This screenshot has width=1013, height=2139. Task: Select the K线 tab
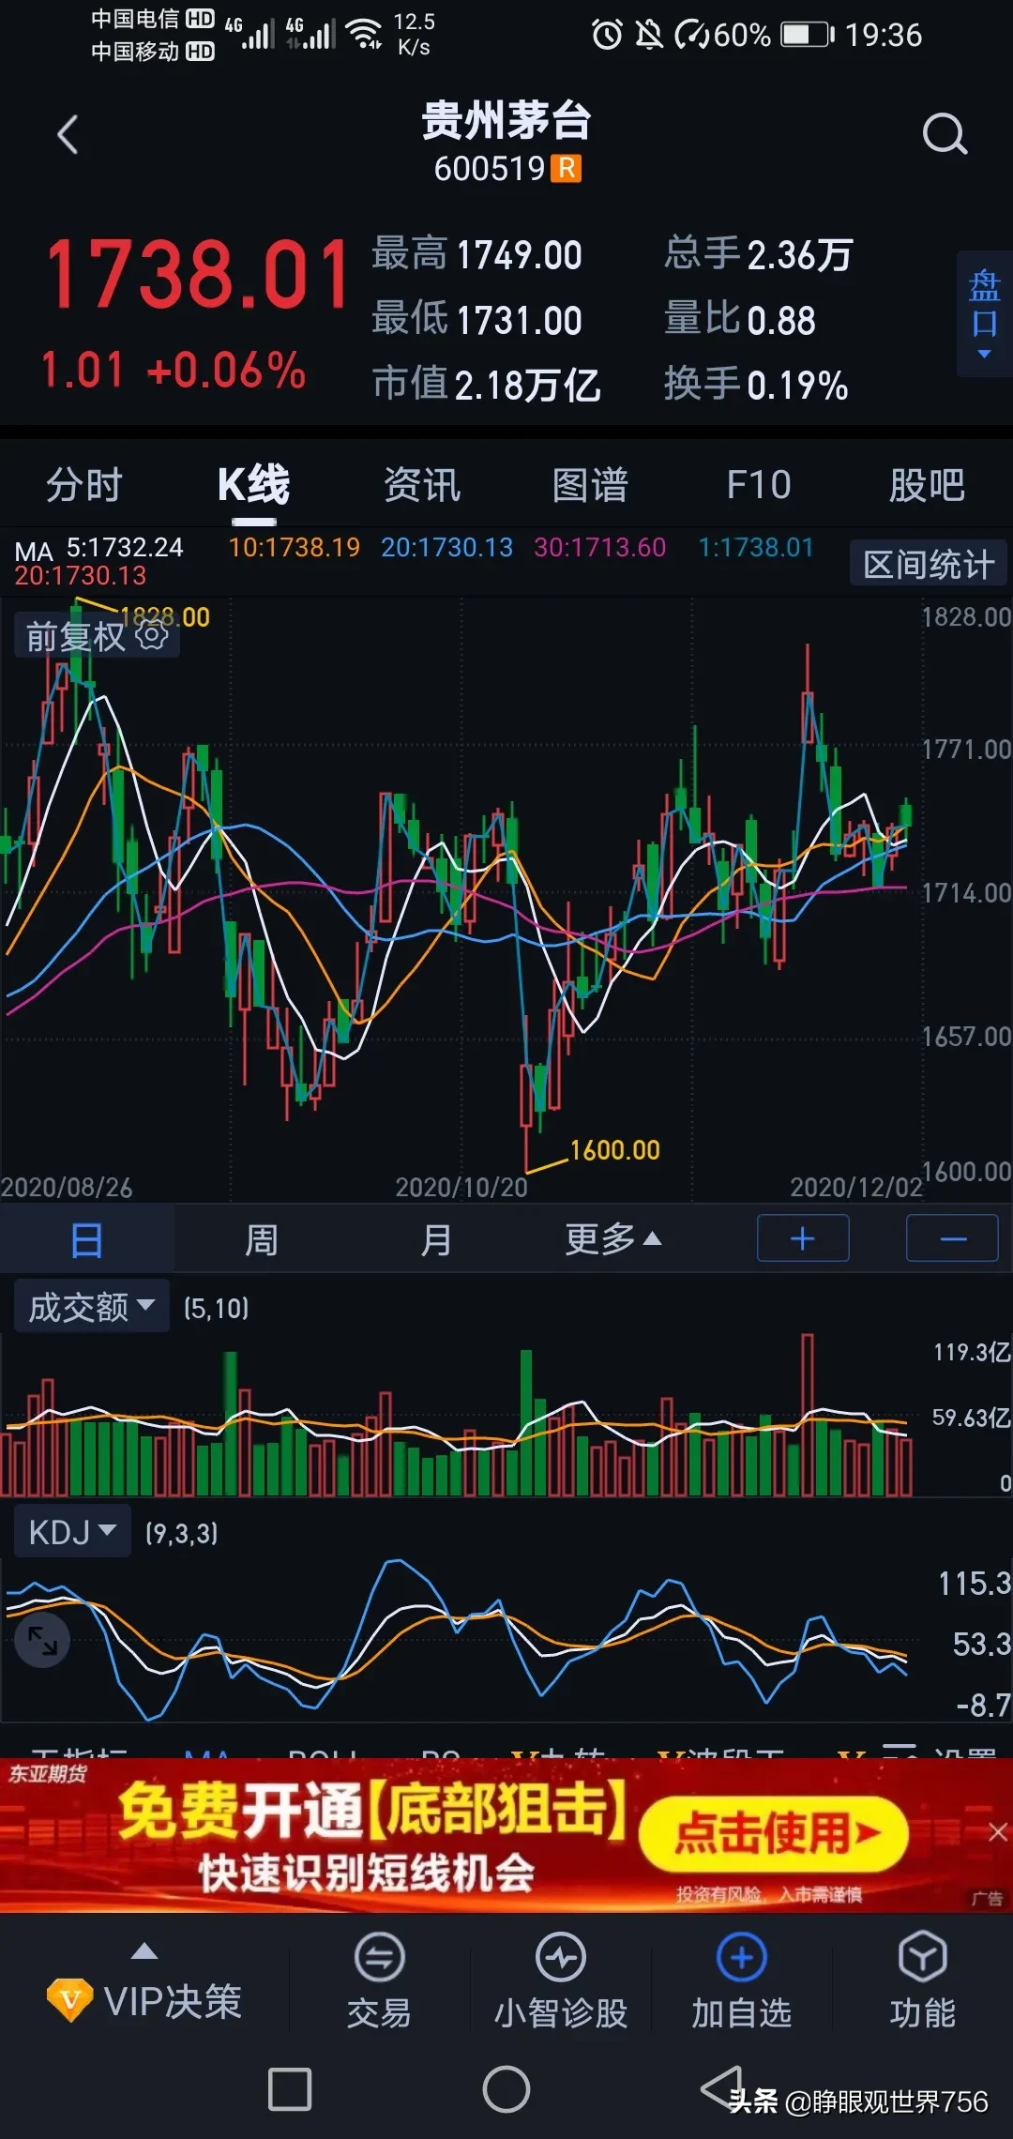253,485
